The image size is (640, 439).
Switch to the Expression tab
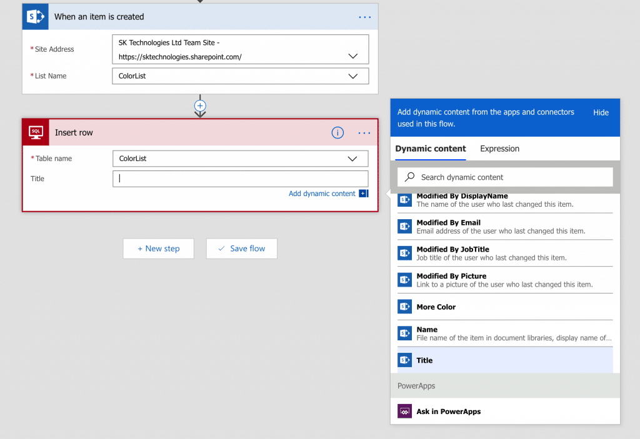pyautogui.click(x=499, y=149)
